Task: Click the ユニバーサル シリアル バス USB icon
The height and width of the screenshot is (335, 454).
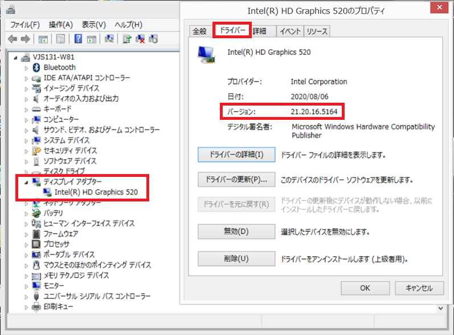Action: pos(36,296)
